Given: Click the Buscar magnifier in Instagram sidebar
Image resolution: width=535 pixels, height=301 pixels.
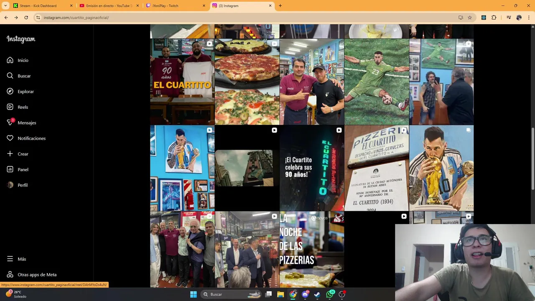Looking at the screenshot, I should click(10, 76).
